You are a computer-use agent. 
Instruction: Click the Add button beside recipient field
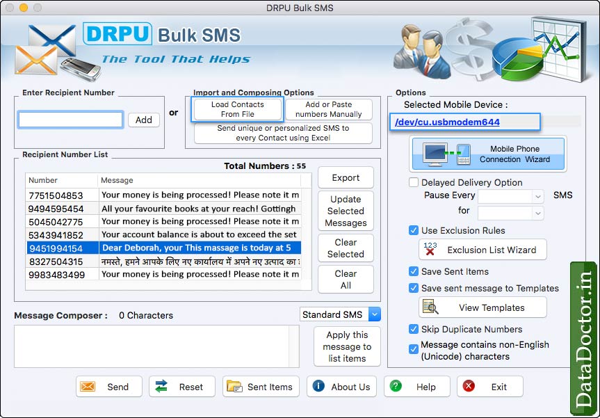pos(143,120)
